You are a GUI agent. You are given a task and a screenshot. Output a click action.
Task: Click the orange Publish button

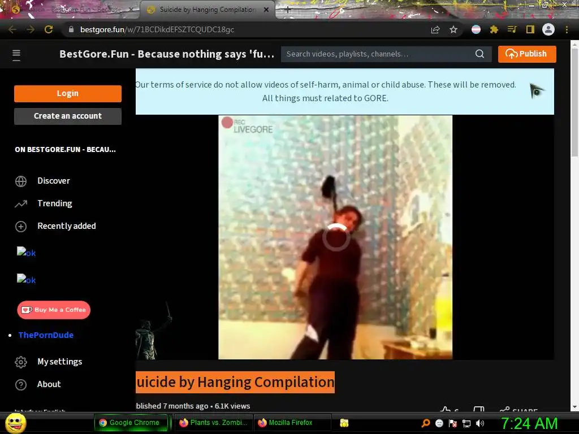(527, 54)
